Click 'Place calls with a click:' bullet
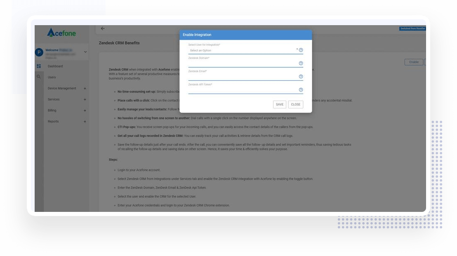This screenshot has height=256, width=457. point(134,101)
